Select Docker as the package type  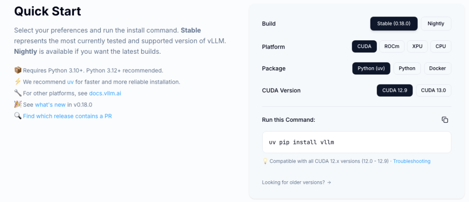tap(437, 68)
